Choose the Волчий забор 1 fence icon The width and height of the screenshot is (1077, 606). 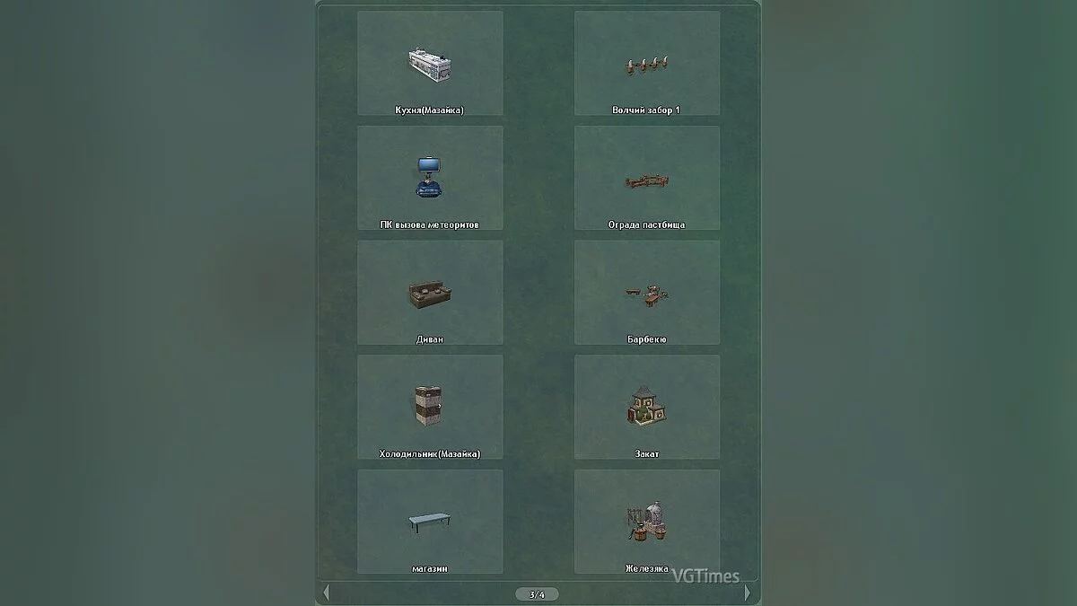coord(647,65)
